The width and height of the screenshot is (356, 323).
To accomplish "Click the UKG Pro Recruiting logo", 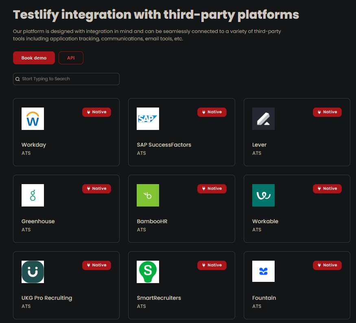I will [x=33, y=272].
